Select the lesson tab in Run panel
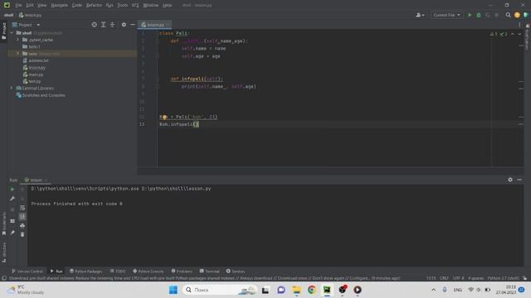The height and width of the screenshot is (298, 531). pos(36,180)
